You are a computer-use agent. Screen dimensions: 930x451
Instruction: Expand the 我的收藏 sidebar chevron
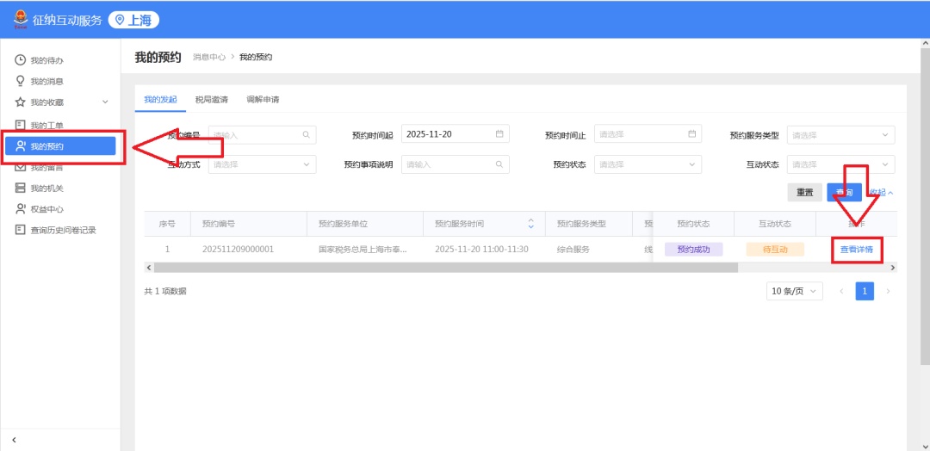[105, 102]
